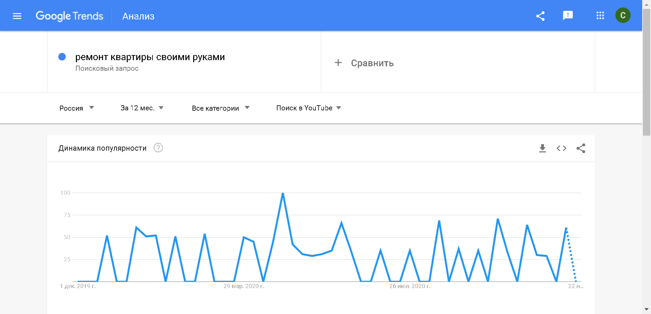This screenshot has width=651, height=314.
Task: Open the Анализ section link
Action: click(138, 16)
